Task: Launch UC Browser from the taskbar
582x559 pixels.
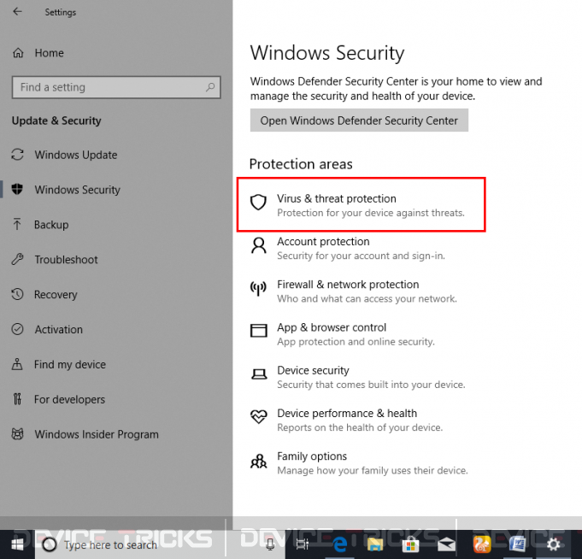Action: click(482, 544)
